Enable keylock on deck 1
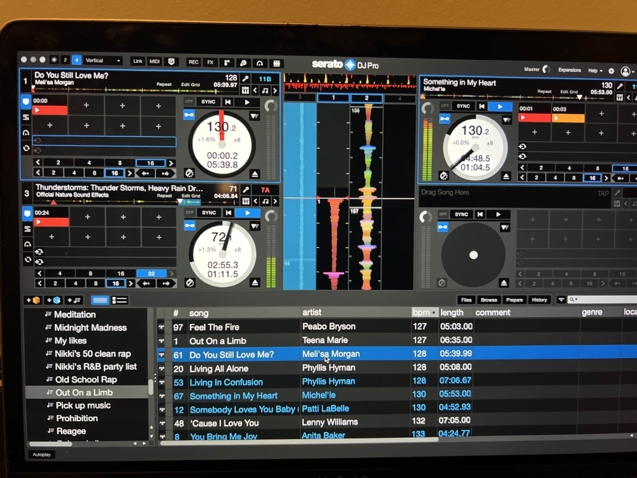This screenshot has width=637, height=478. (x=189, y=115)
